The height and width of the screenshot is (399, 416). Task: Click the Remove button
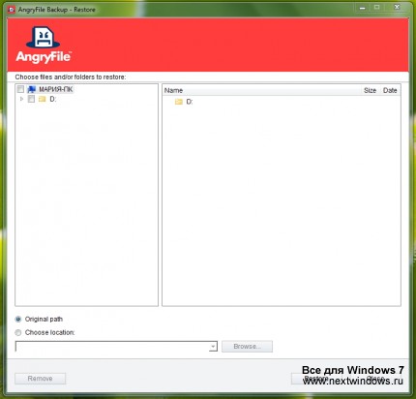pyautogui.click(x=40, y=379)
